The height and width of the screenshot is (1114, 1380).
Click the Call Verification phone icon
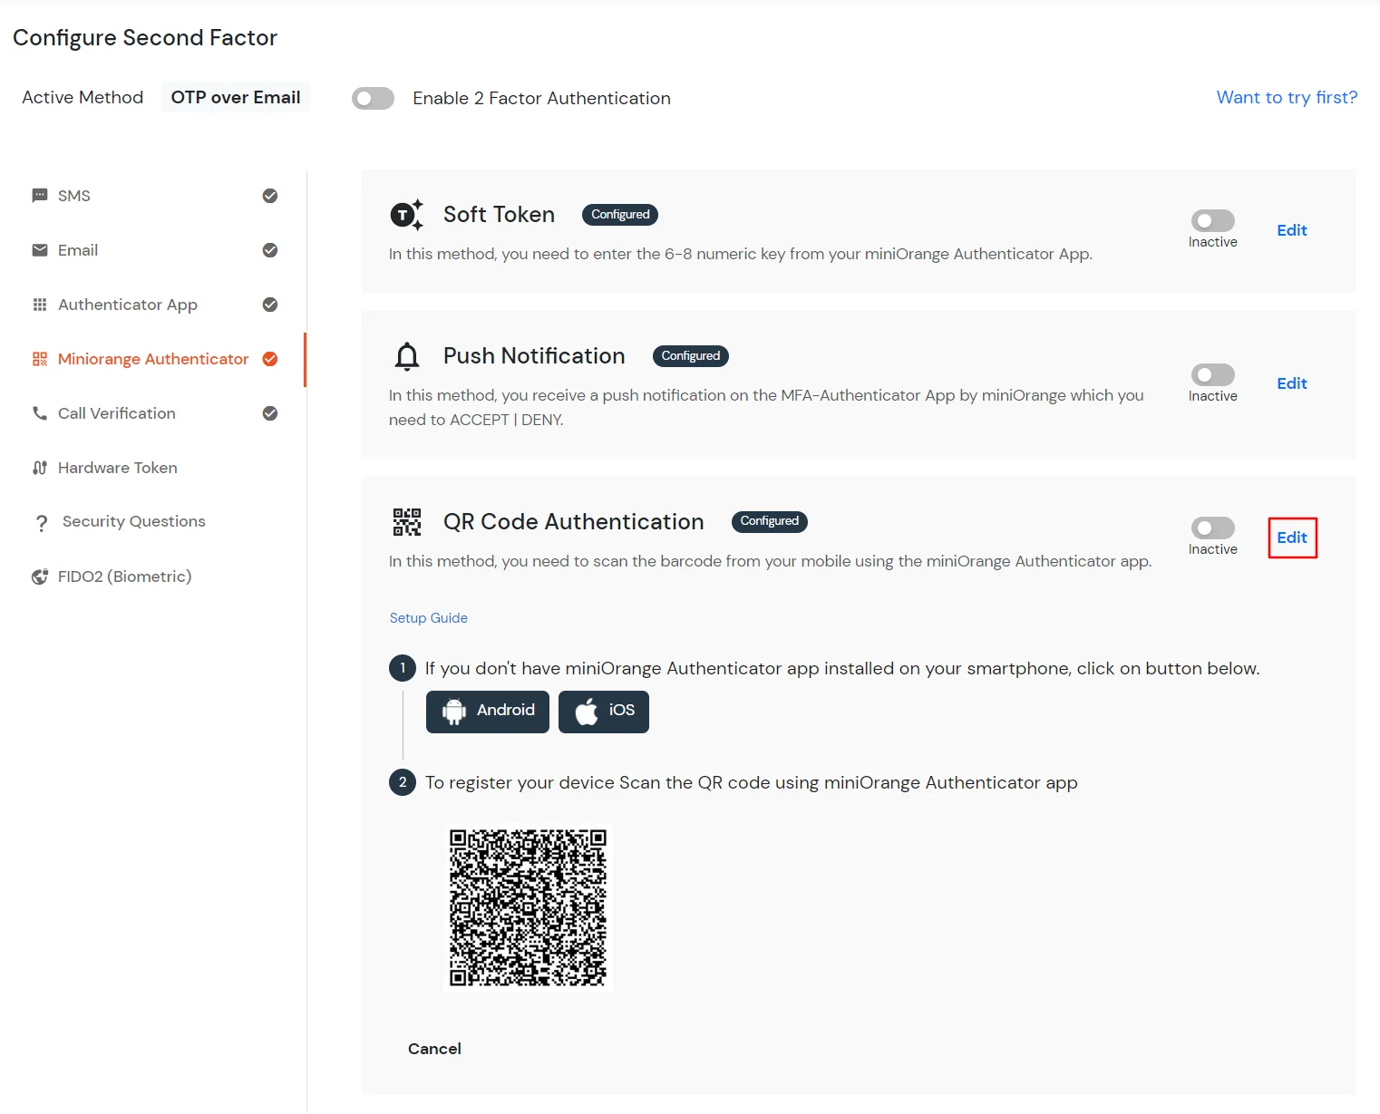pyautogui.click(x=39, y=413)
